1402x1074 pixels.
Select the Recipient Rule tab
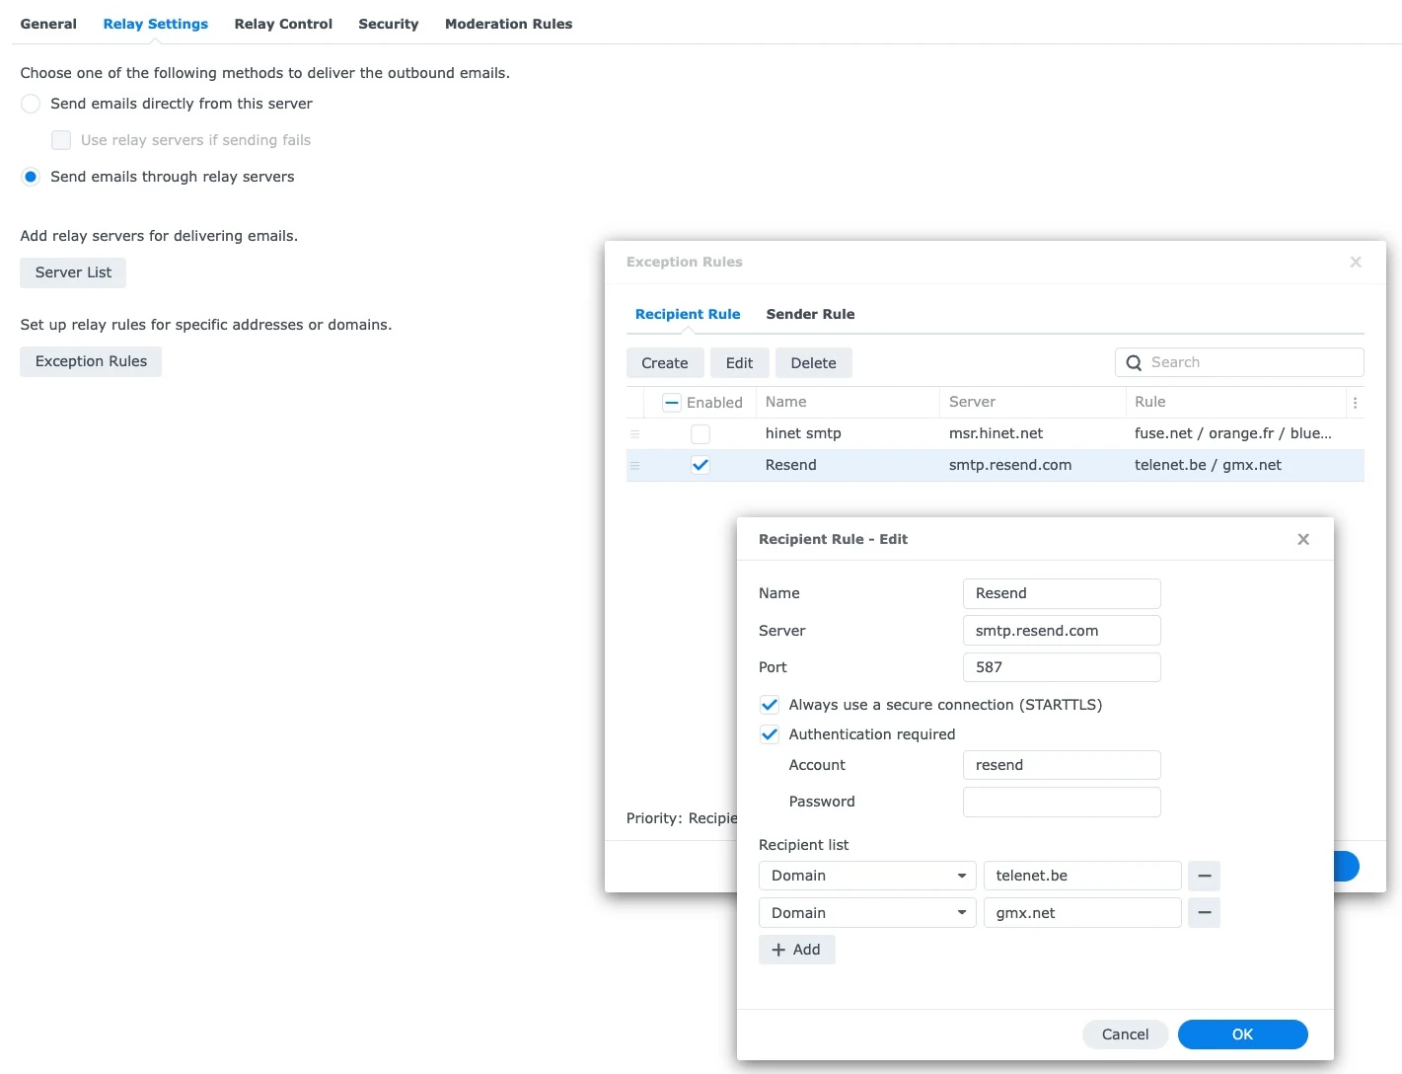tap(688, 314)
